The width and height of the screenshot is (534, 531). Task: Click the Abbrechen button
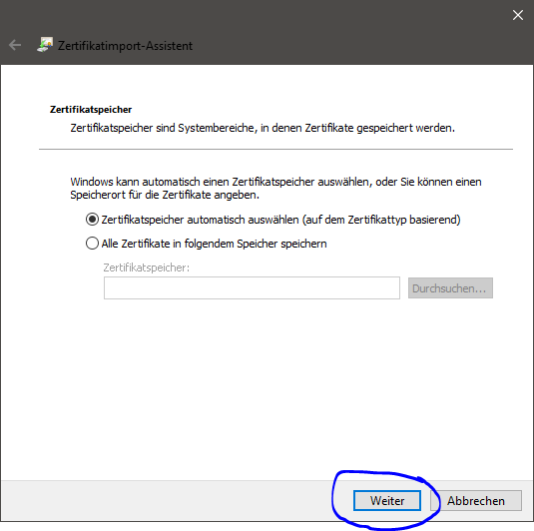476,500
